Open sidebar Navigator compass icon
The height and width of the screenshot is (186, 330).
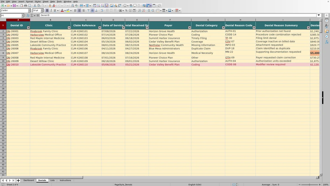pyautogui.click(x=327, y=36)
